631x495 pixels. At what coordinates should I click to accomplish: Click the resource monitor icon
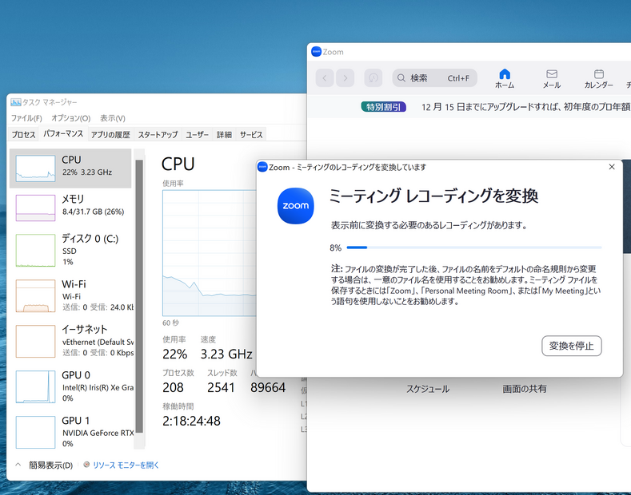[86, 465]
